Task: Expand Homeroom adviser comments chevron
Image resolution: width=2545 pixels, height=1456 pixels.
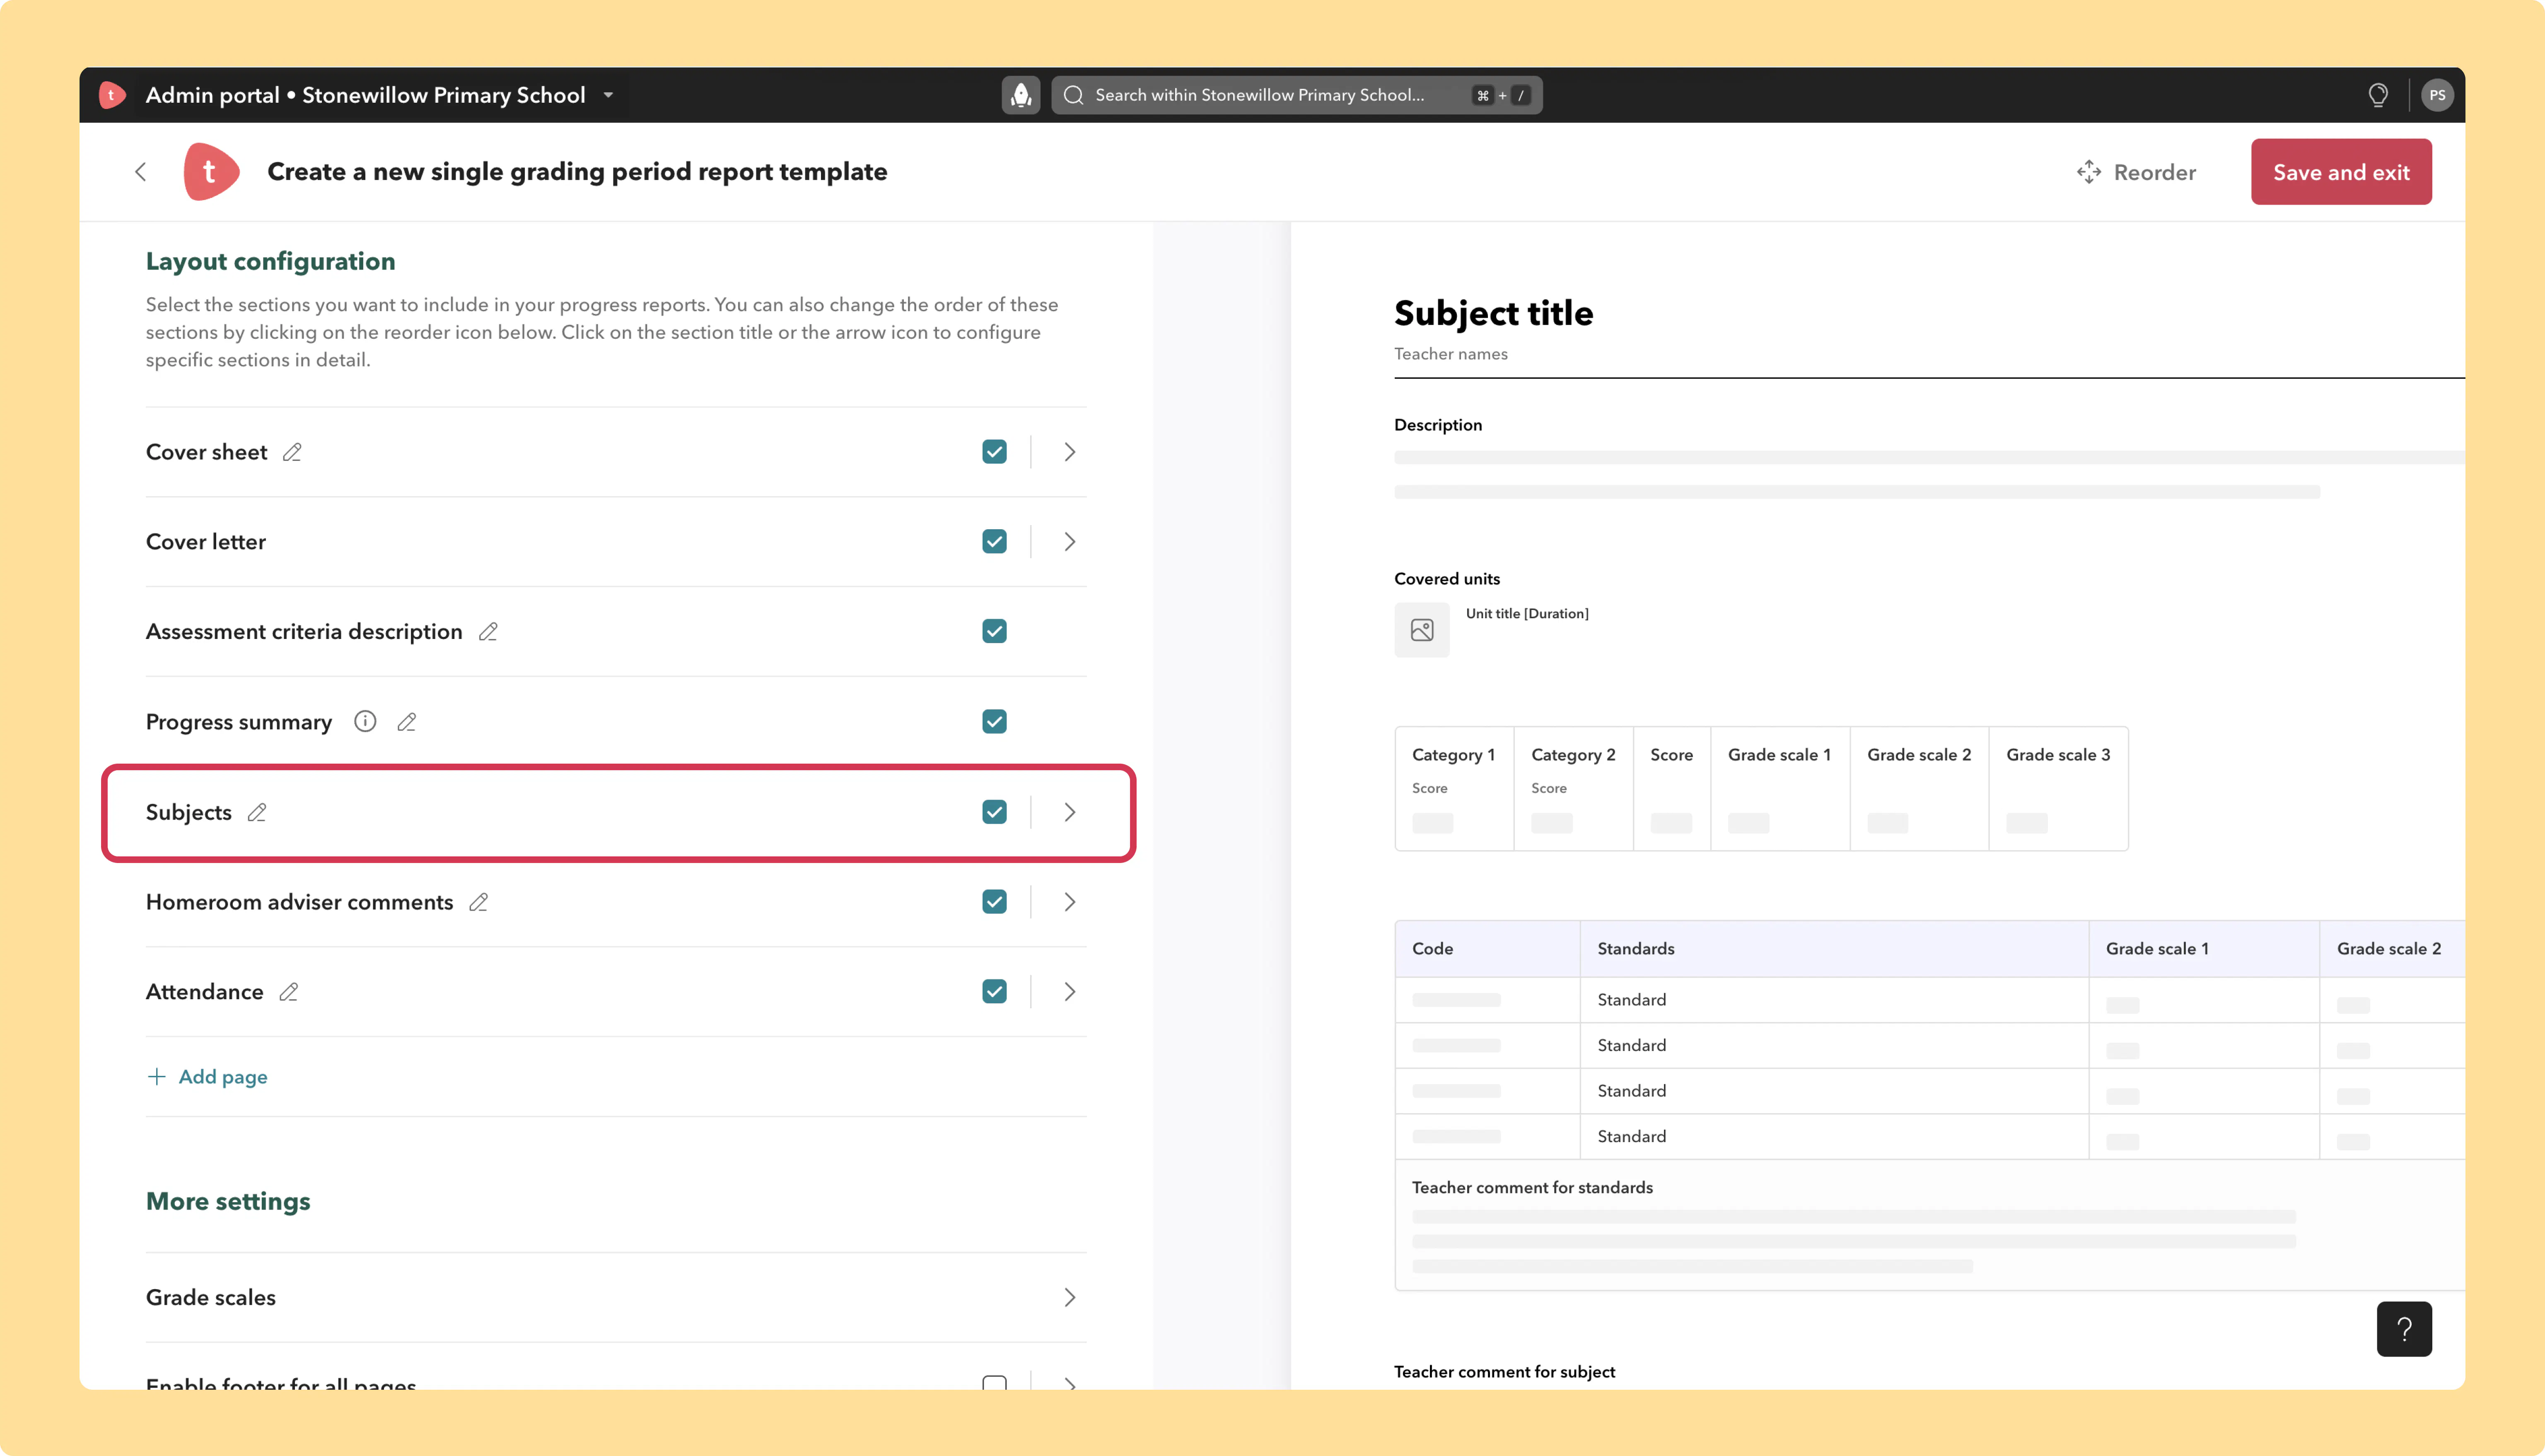Action: coord(1070,902)
